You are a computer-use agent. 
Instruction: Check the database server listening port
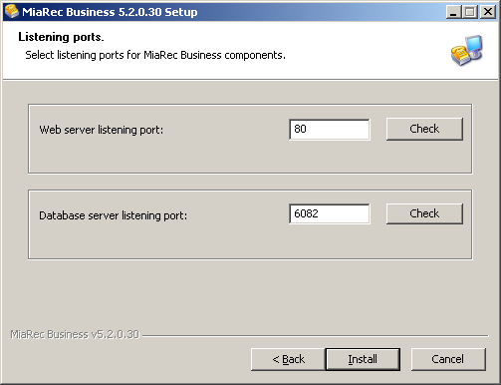click(424, 213)
